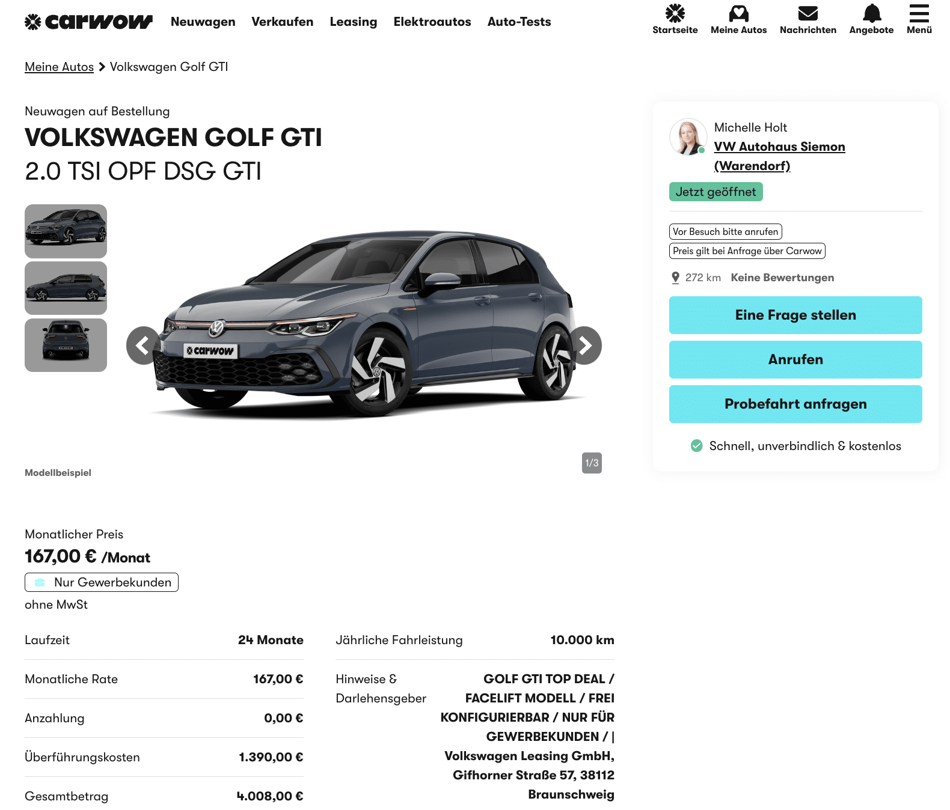This screenshot has height=810, width=950.
Task: Click the 1/3 image counter badge
Action: (592, 463)
